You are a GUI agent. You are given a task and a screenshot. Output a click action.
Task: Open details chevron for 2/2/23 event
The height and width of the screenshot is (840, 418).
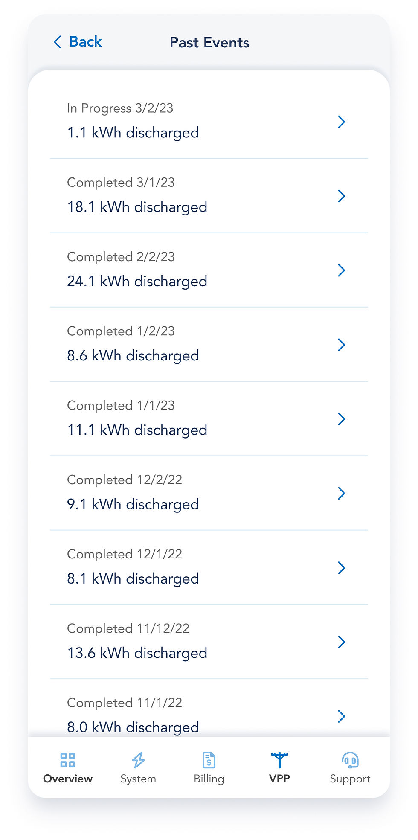click(x=341, y=270)
